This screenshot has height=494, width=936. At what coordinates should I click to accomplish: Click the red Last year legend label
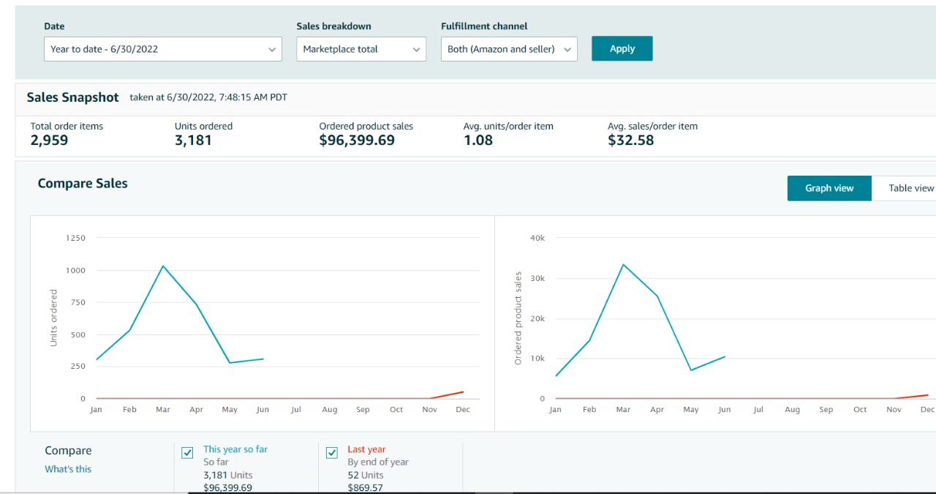(366, 449)
